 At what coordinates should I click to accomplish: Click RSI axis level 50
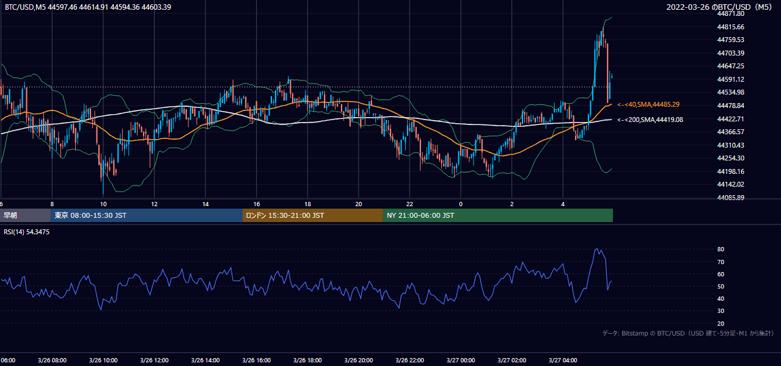[x=721, y=286]
